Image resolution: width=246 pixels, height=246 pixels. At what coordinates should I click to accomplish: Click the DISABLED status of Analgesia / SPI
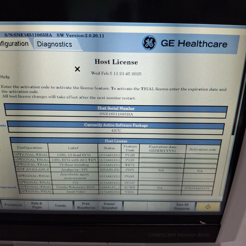pos(110,170)
